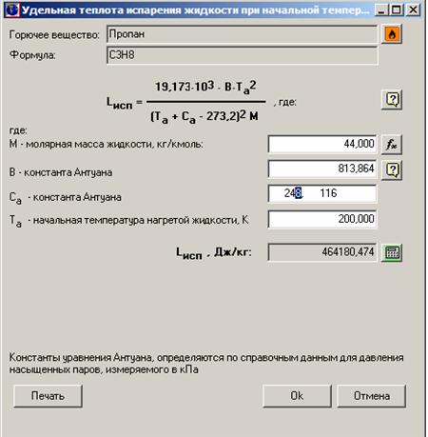Click the dialog title bar text
Screen dimensions: 428x437
click(x=195, y=10)
